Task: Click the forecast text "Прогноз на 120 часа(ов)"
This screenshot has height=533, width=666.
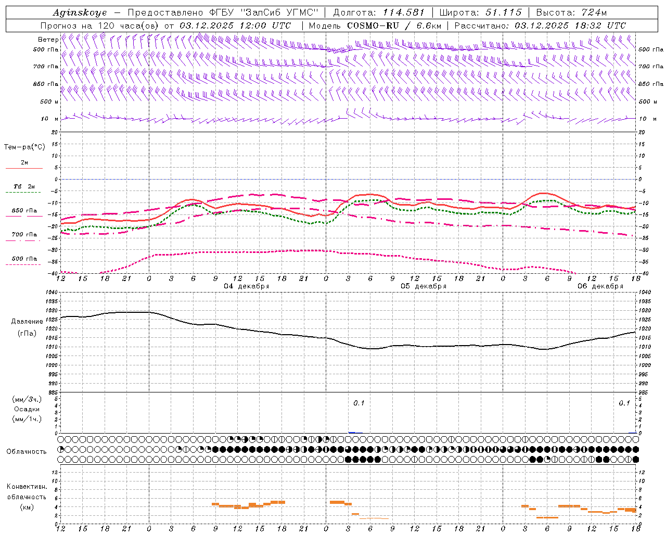Action: click(100, 26)
